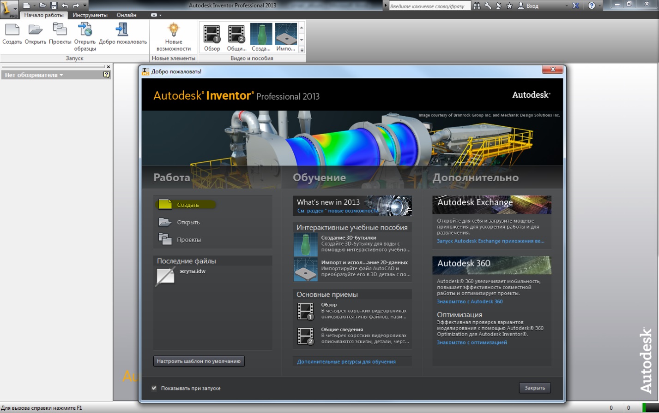Switch to the Инструменты tab
This screenshot has width=659, height=413.
point(90,15)
